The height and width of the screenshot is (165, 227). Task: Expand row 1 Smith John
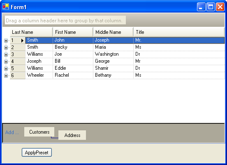[x=6, y=40]
